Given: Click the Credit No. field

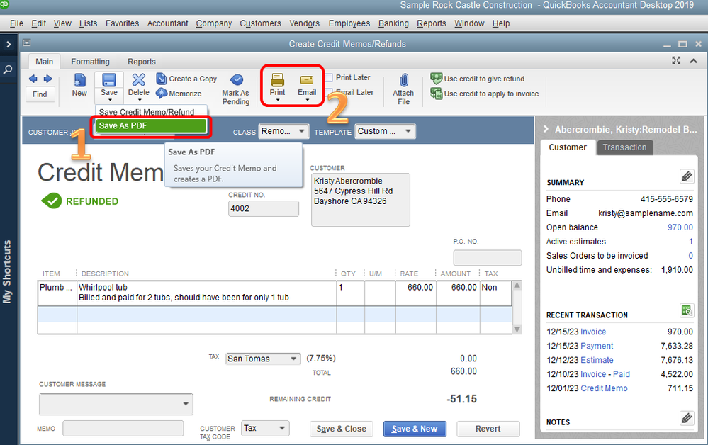Looking at the screenshot, I should (x=263, y=208).
